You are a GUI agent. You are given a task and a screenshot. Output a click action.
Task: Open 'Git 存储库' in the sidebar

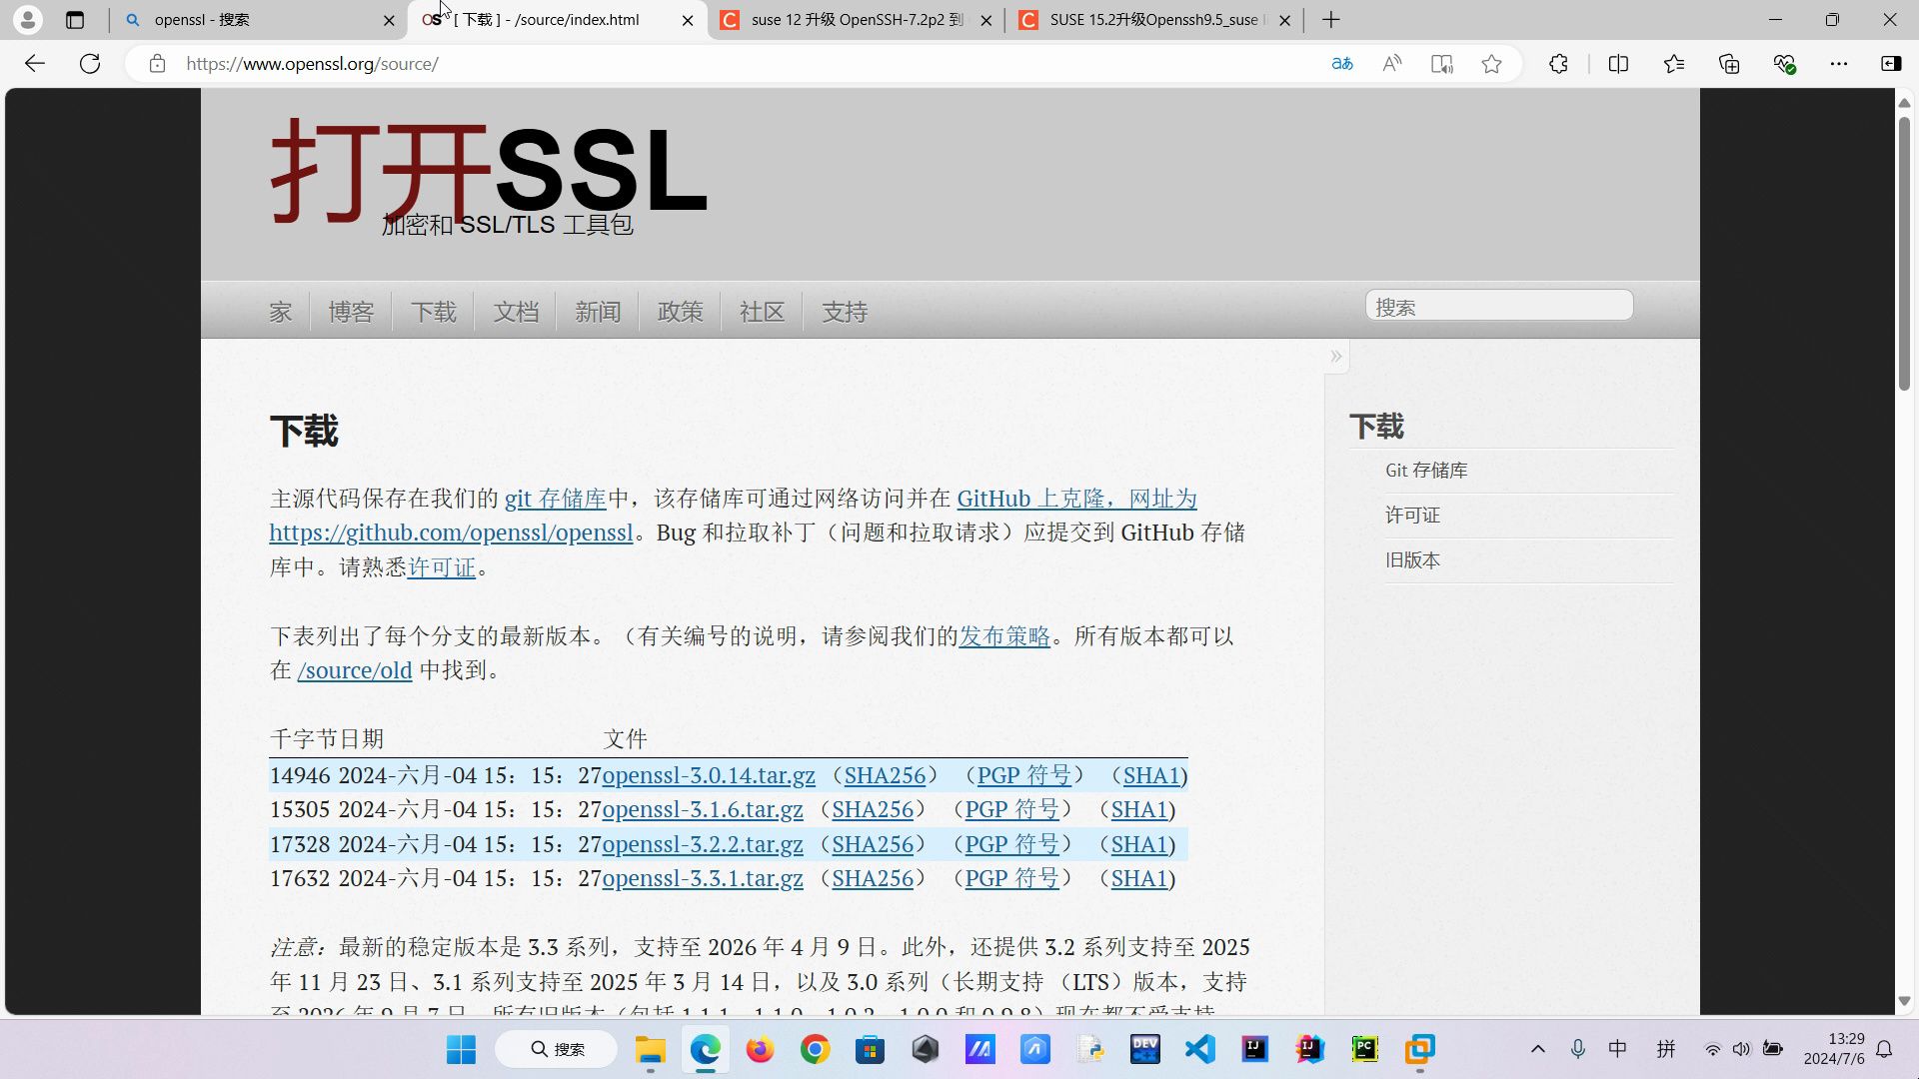(1426, 471)
